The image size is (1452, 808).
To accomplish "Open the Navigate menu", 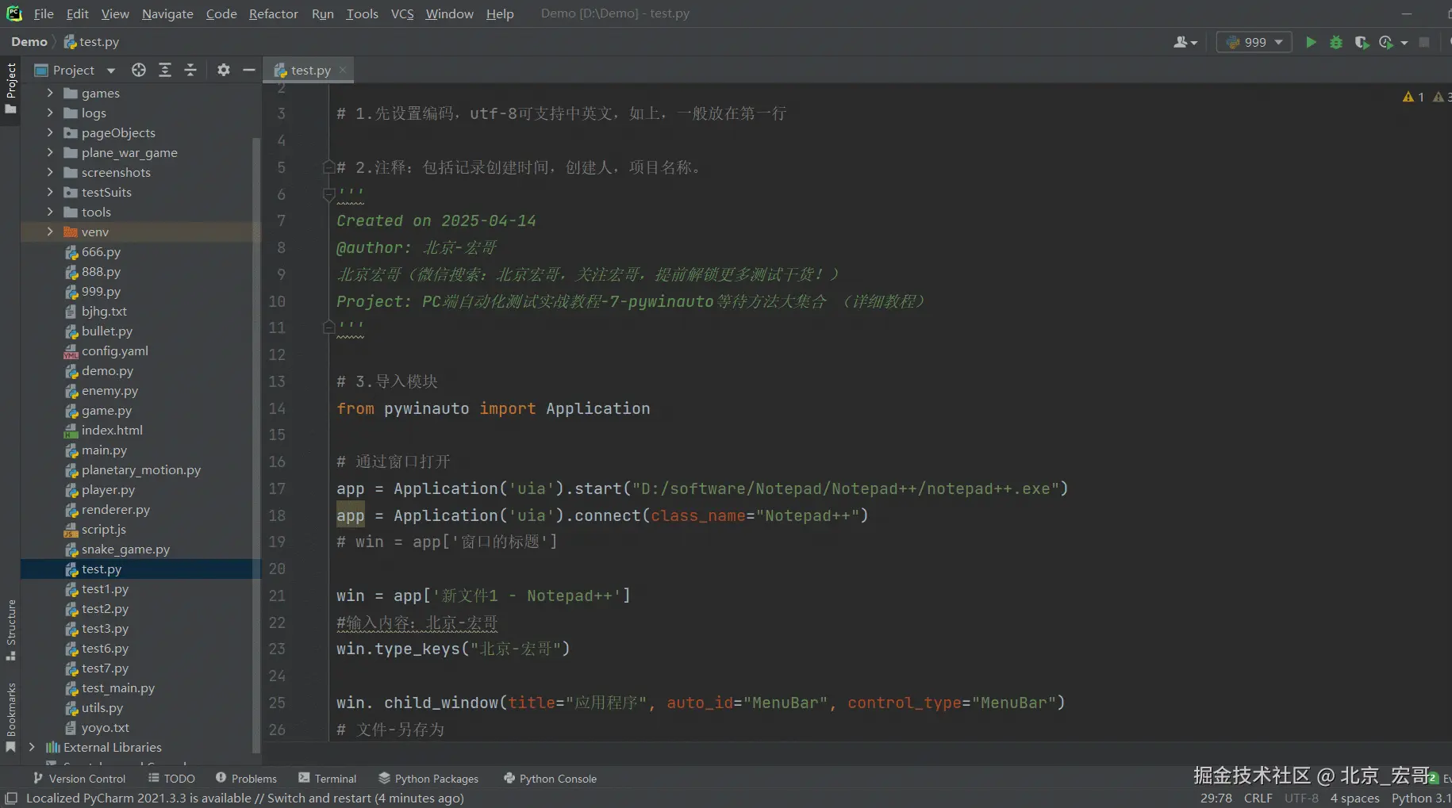I will [x=167, y=13].
